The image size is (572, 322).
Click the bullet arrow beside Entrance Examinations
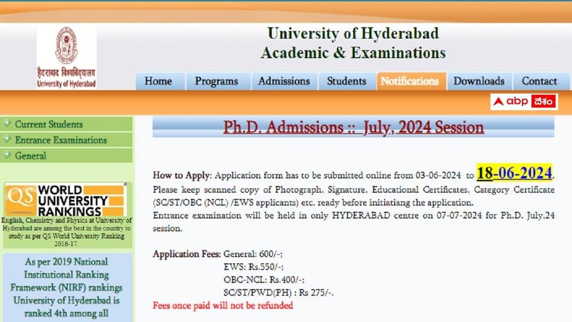point(7,140)
